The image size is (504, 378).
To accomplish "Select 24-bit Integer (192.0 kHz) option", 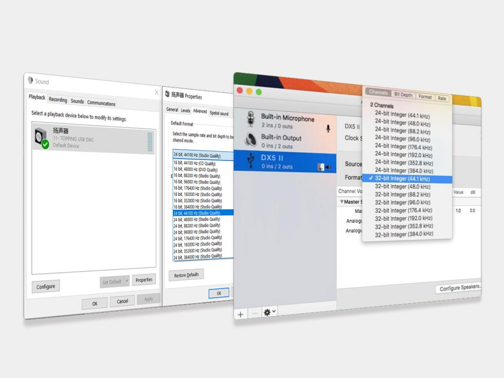I will pos(403,155).
